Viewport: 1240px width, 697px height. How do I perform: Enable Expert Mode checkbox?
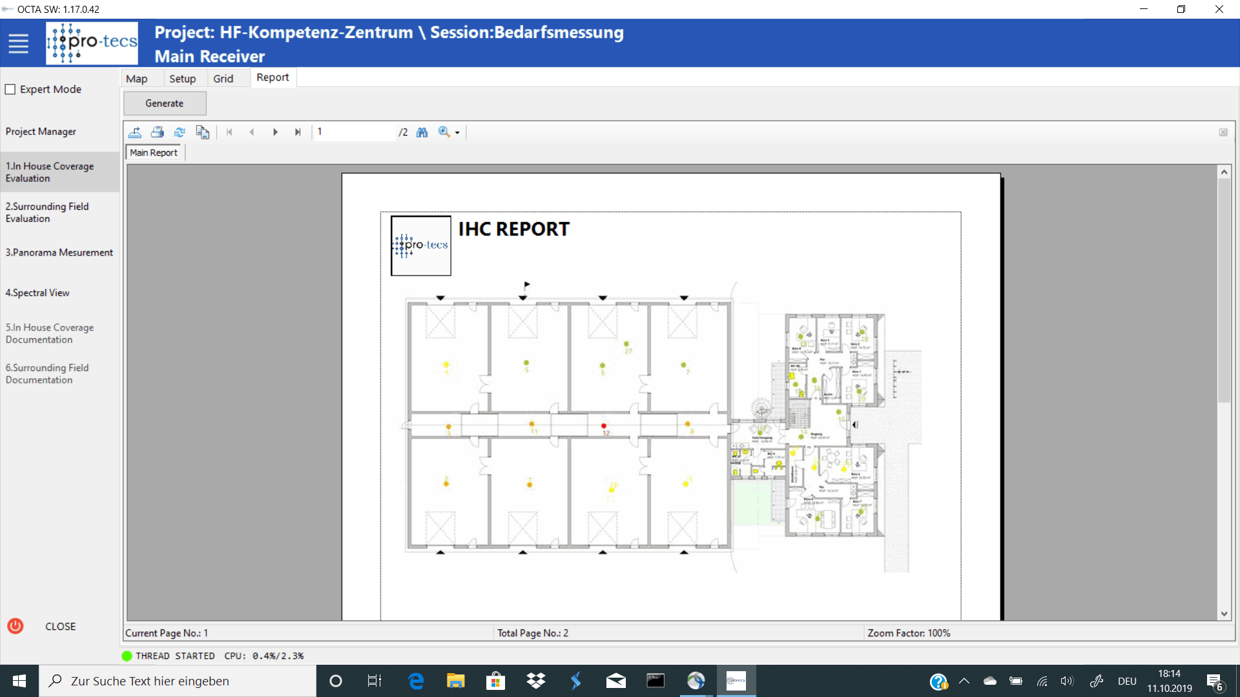(10, 90)
